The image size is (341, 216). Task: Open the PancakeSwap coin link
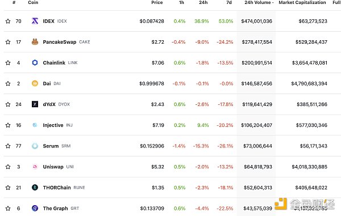point(60,42)
